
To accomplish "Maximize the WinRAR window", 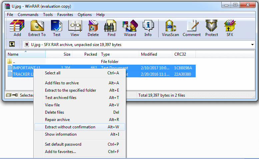I will [235, 5].
